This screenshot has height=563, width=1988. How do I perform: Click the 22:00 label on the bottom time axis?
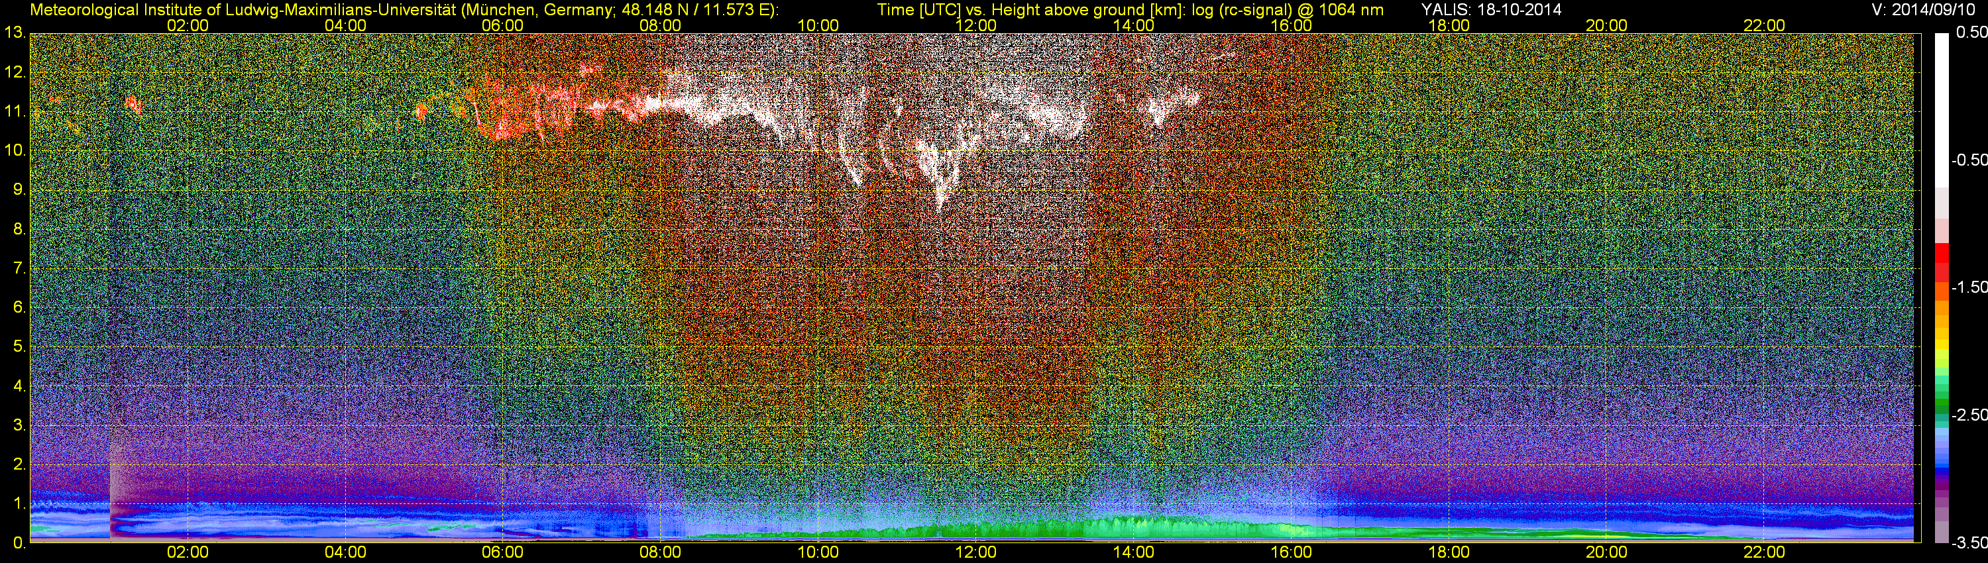1764,552
